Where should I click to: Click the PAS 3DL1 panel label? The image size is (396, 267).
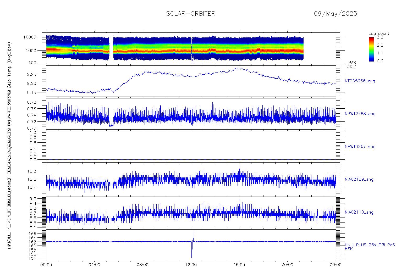click(x=352, y=65)
